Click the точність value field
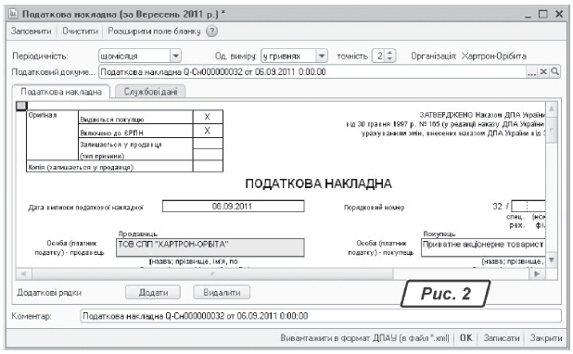 (x=379, y=56)
